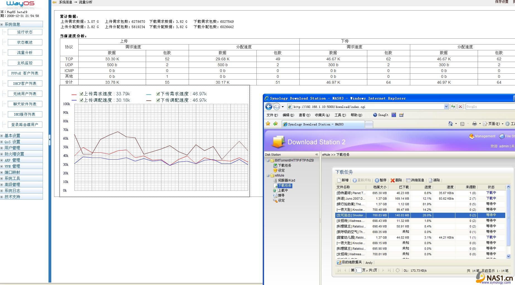Pause selected task with 暂停
The image size is (515, 285).
tap(380, 180)
